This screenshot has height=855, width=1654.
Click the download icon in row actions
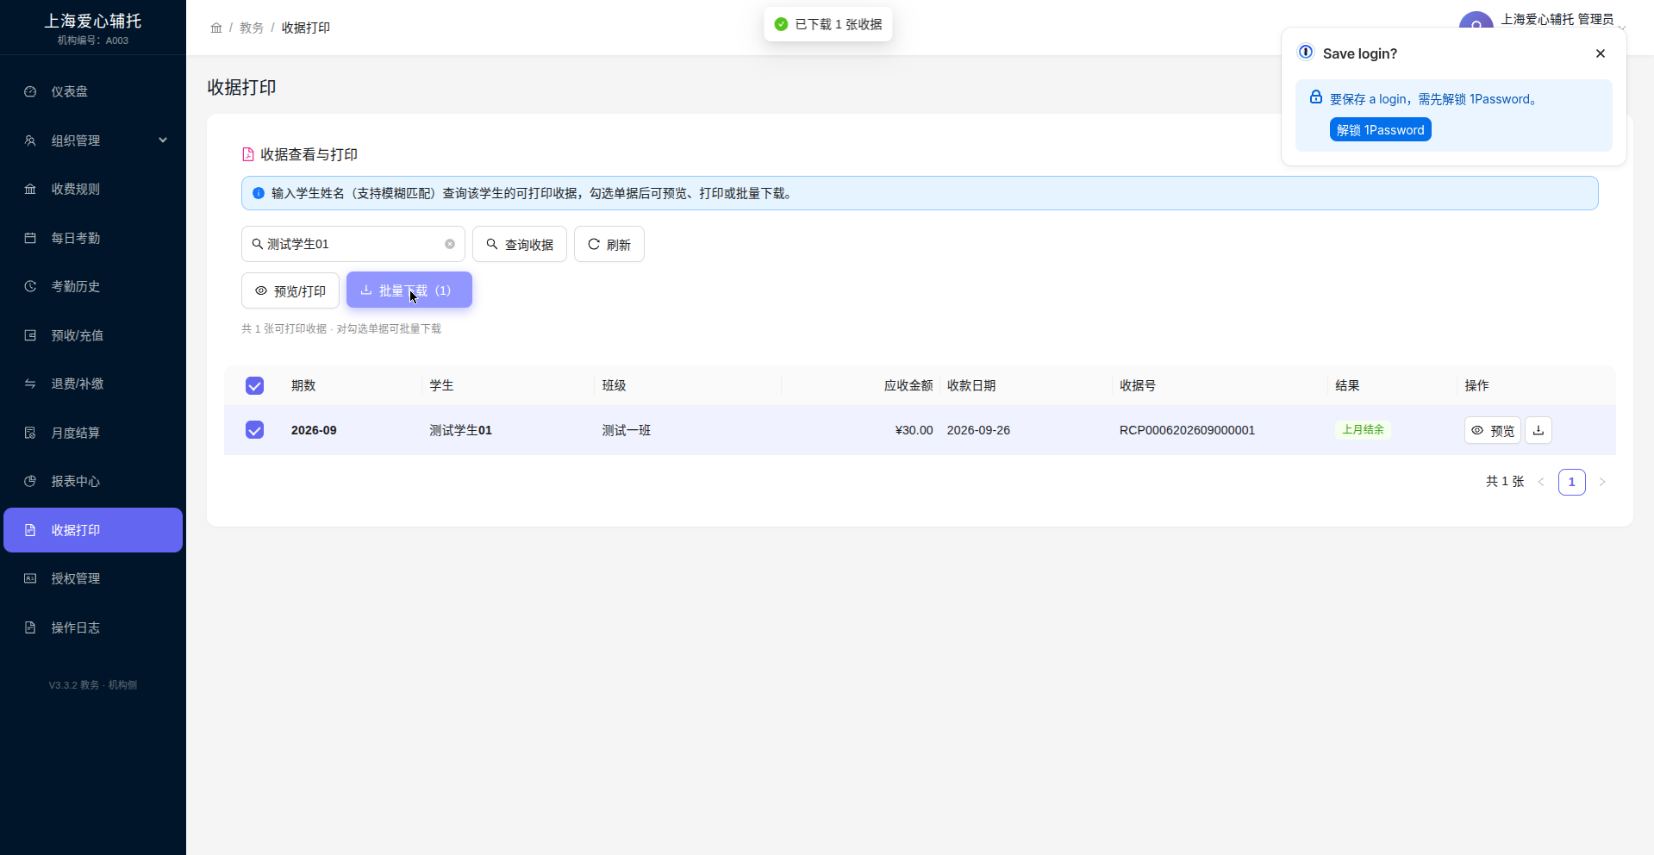(x=1539, y=430)
